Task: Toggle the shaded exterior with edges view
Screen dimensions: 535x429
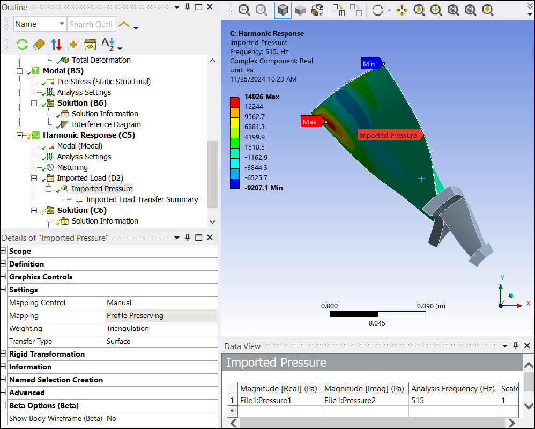Action: click(283, 10)
